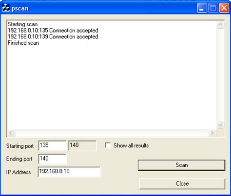Click the results scroll down arrow
Image resolution: width=231 pixels, height=196 pixels.
click(x=220, y=125)
